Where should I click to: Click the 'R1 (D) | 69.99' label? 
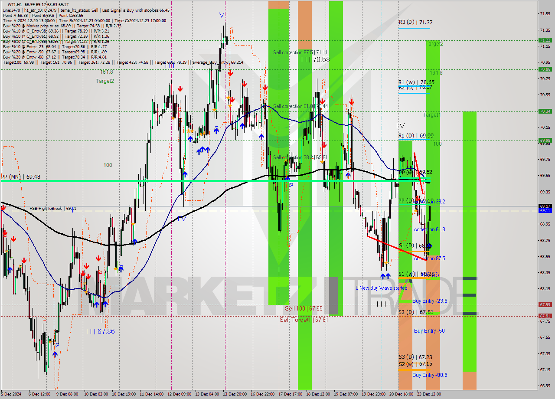click(416, 136)
